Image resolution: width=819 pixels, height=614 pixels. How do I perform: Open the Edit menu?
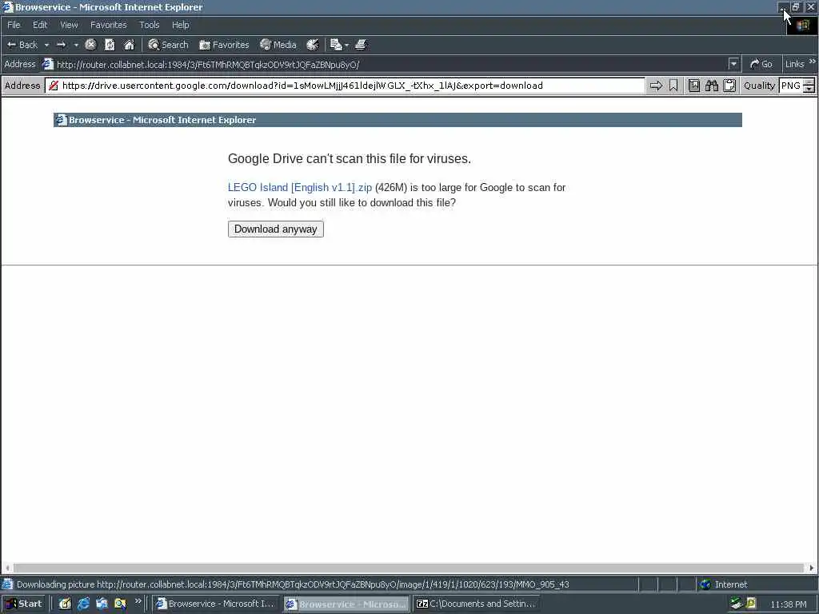click(40, 25)
